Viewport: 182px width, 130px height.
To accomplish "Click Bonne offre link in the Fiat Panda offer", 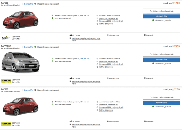I will click(x=28, y=47).
